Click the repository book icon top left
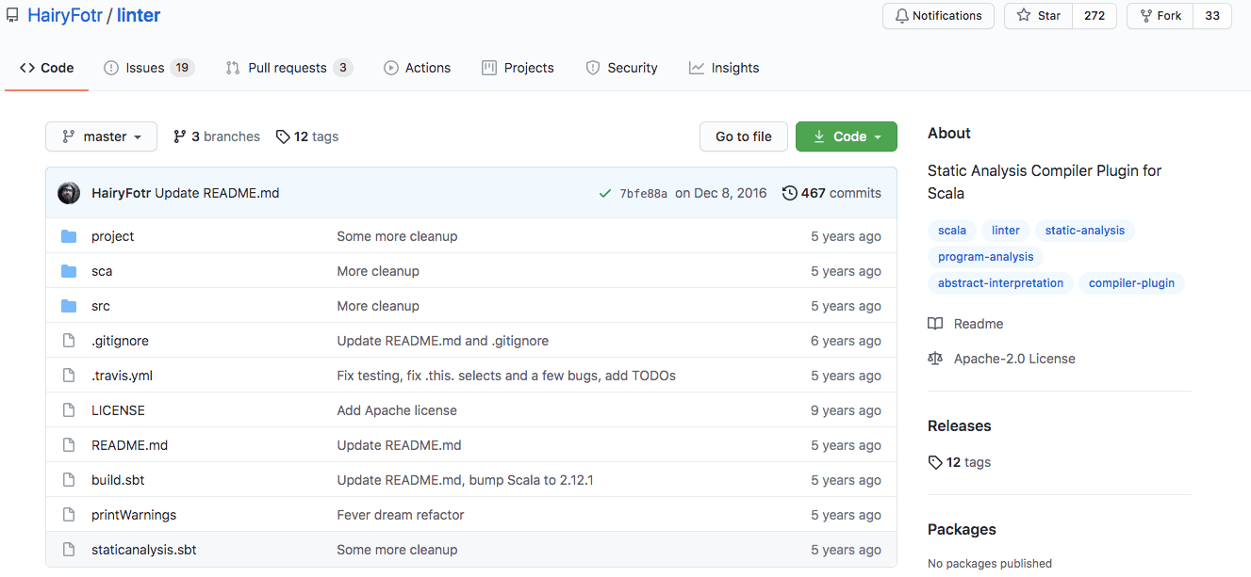The image size is (1251, 577). click(x=11, y=14)
